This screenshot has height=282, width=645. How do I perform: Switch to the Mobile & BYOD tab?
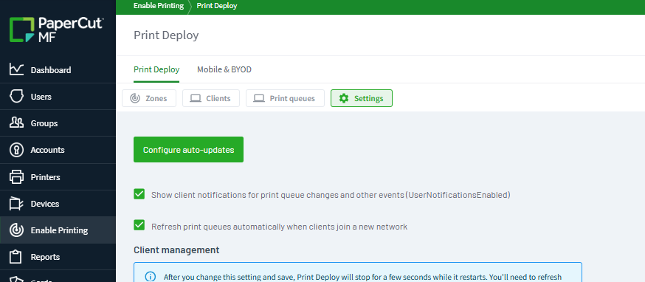pyautogui.click(x=224, y=69)
